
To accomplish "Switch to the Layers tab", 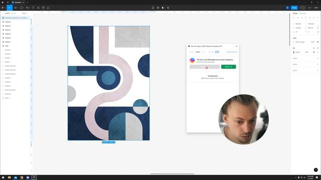I will tap(7, 13).
